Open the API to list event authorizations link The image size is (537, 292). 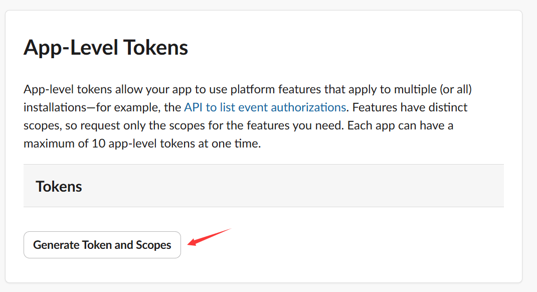(x=265, y=107)
